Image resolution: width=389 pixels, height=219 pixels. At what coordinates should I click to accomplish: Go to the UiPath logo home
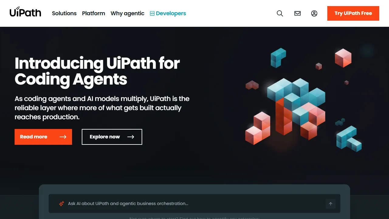coord(25,12)
